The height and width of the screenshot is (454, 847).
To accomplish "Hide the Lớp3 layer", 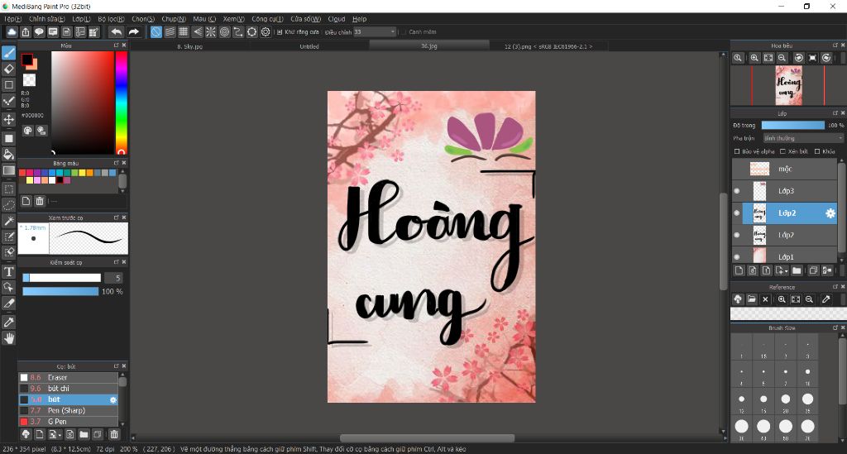I will point(737,190).
